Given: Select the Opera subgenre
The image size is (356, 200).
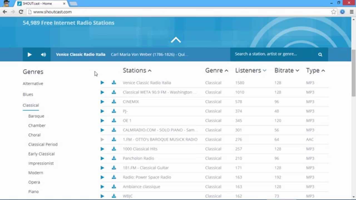Looking at the screenshot, I should (34, 182).
